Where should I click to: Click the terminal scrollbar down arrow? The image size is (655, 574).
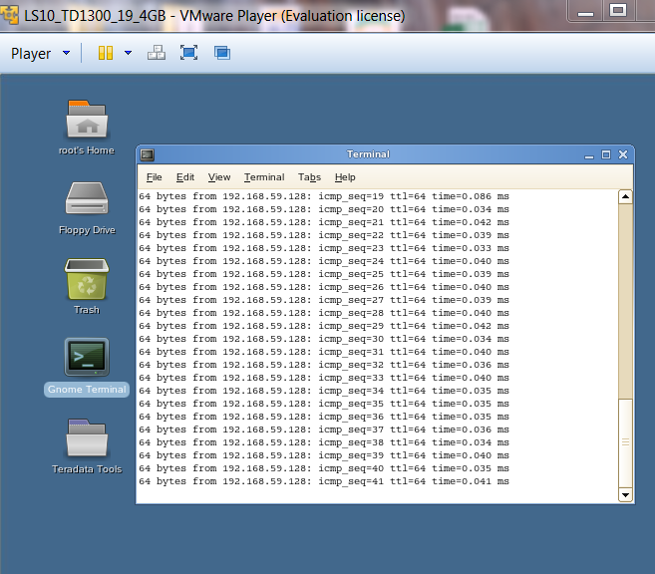(x=625, y=494)
